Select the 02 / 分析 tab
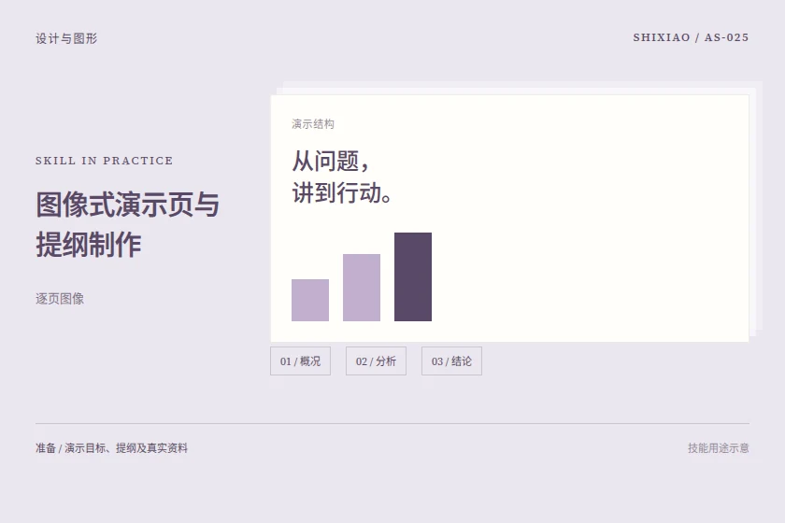Screen dimensions: 785x523 point(376,360)
